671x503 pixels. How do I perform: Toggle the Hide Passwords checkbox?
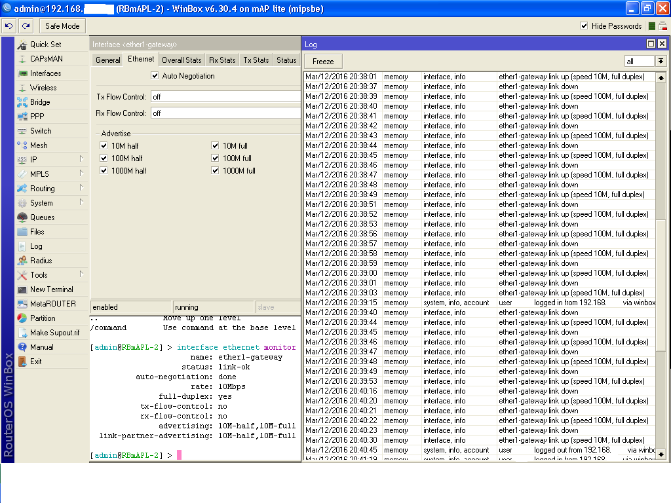584,26
